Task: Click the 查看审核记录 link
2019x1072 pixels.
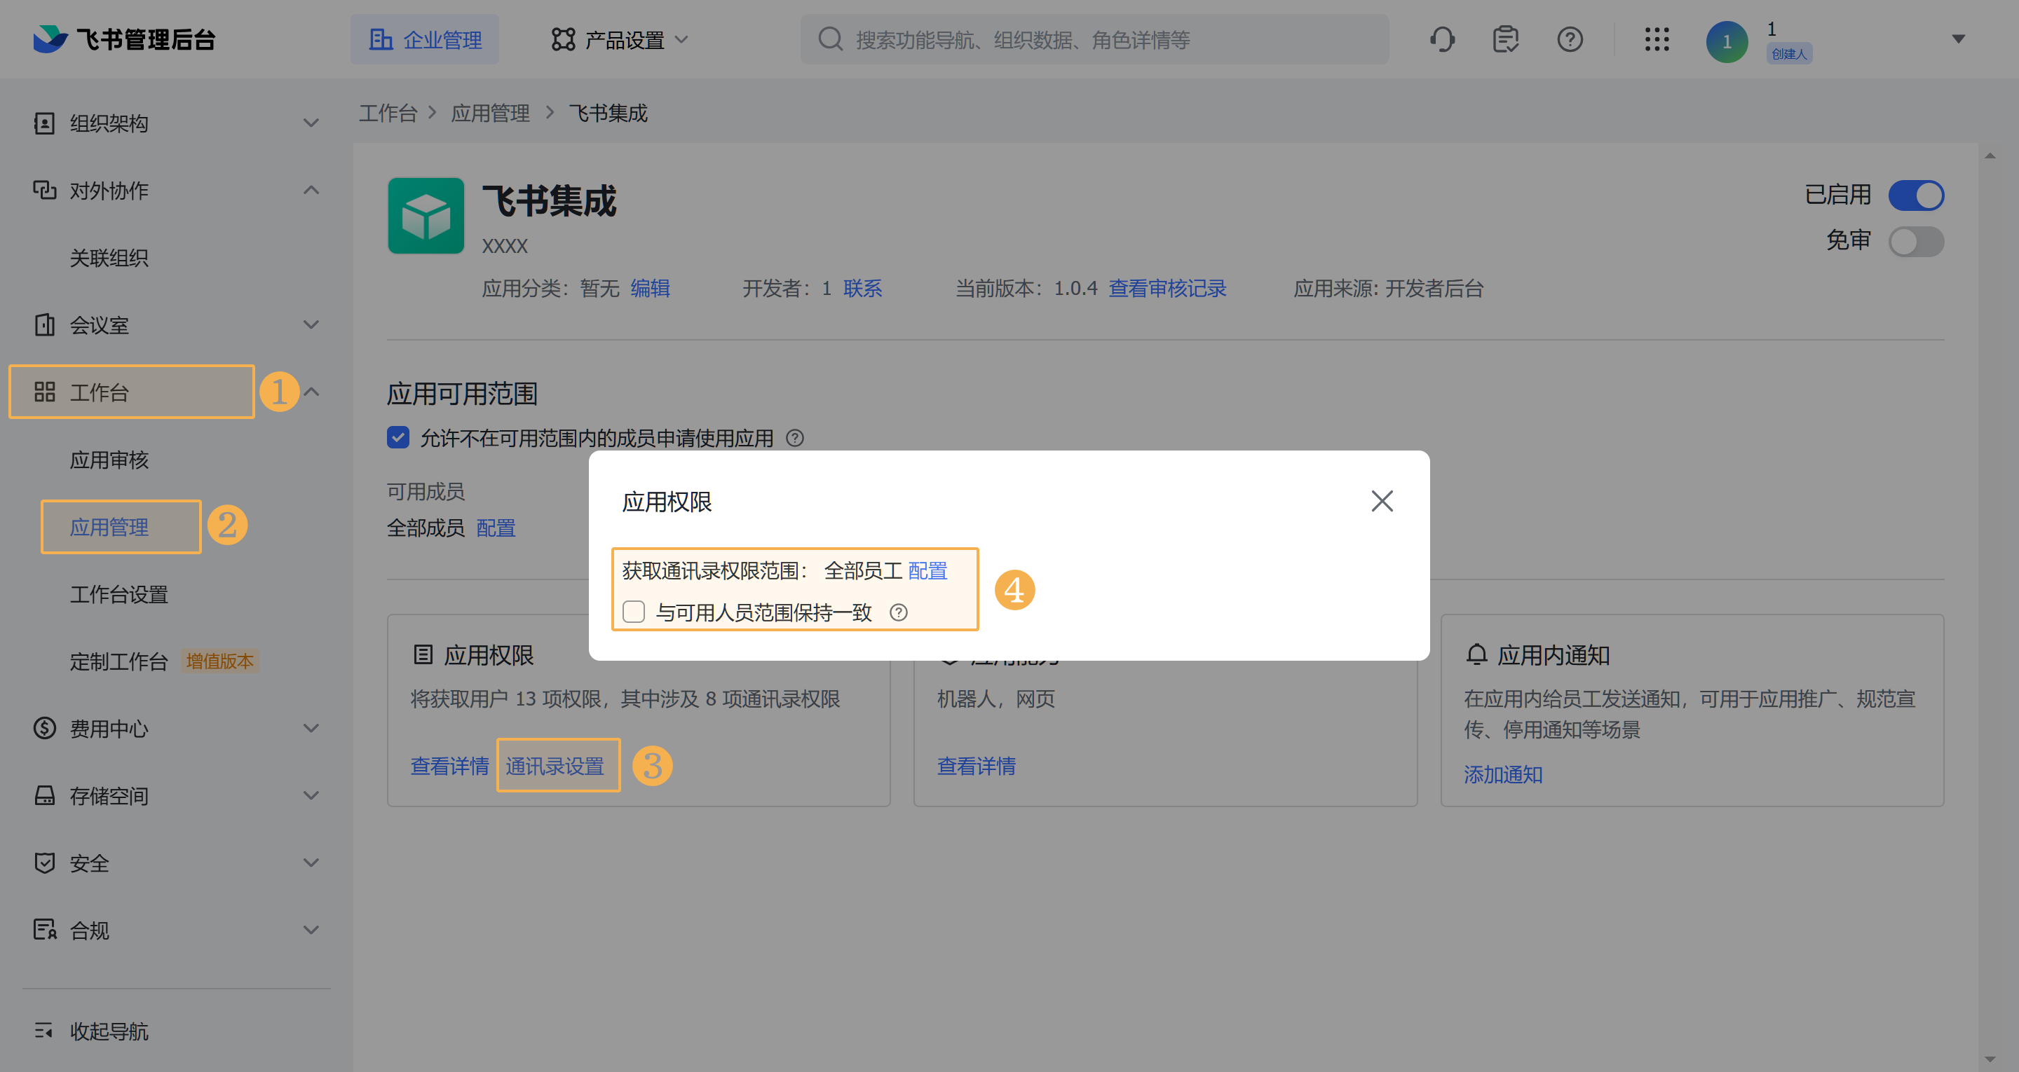Action: coord(1167,289)
